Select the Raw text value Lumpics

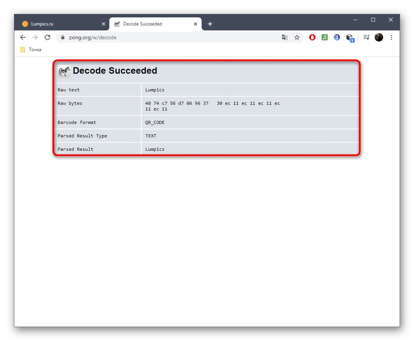(x=155, y=90)
